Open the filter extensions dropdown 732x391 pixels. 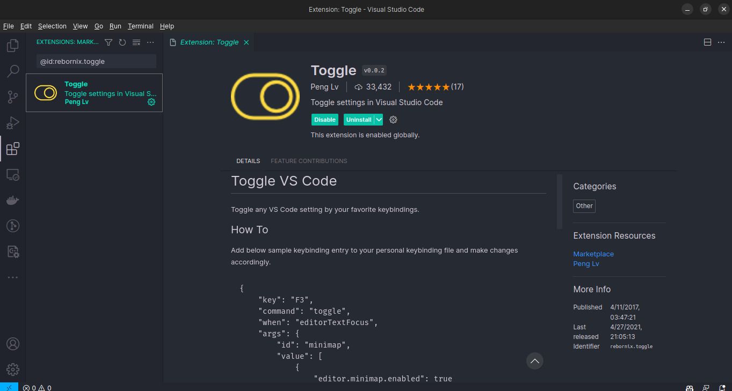pos(108,42)
